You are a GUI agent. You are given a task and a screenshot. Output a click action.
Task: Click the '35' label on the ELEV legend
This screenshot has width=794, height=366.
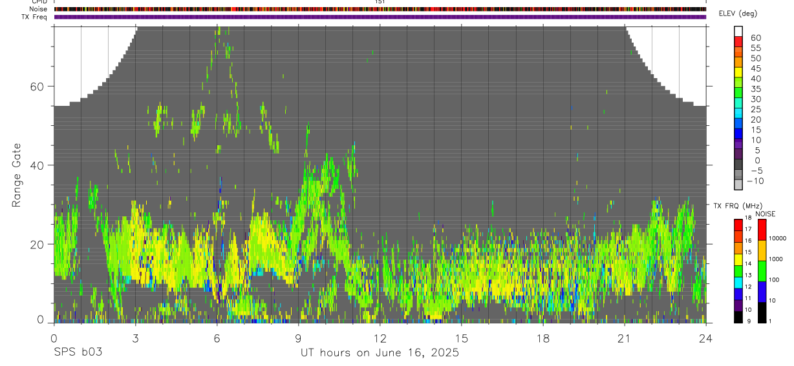coord(755,89)
